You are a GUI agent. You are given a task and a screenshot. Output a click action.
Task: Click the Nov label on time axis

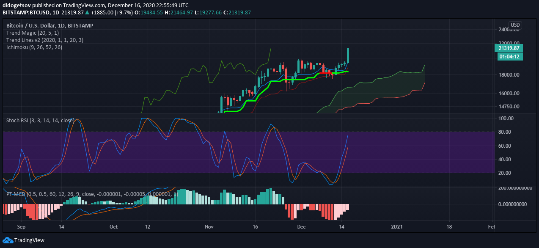point(208,226)
